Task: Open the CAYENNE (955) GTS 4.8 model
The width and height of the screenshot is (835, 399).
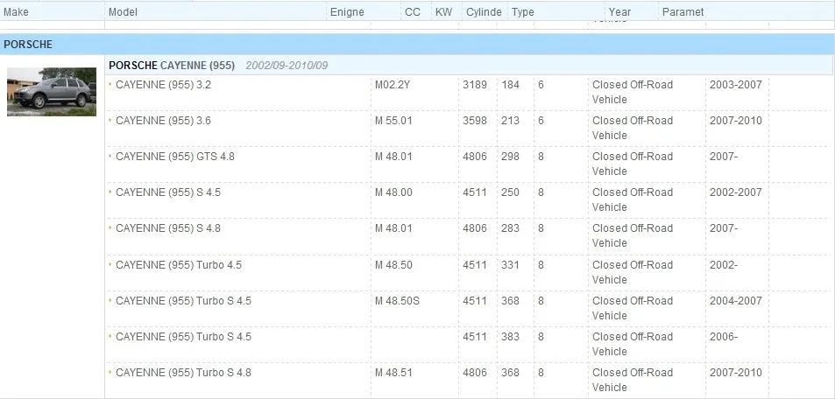Action: (174, 157)
